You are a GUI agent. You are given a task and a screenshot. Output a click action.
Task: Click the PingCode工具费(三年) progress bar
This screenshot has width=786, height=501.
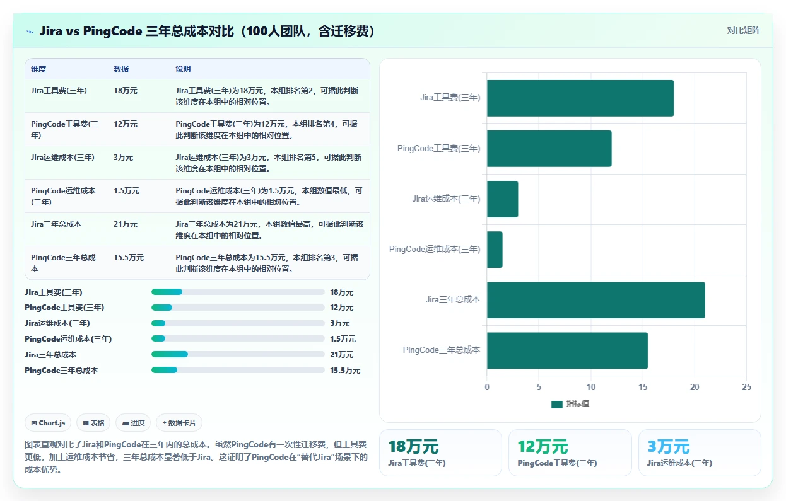tap(238, 308)
